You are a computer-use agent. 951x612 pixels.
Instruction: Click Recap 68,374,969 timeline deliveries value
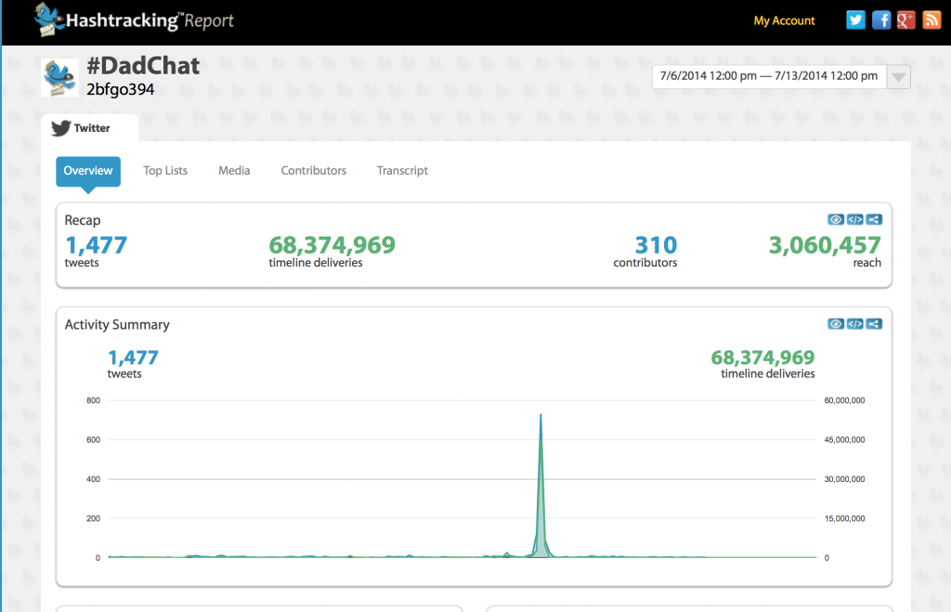[332, 245]
